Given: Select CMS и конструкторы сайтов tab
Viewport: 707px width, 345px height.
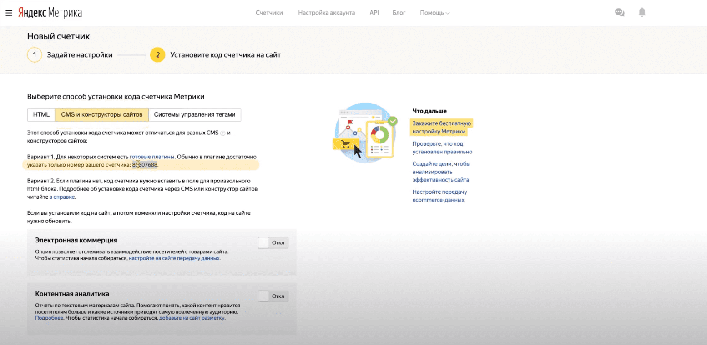Looking at the screenshot, I should (102, 115).
